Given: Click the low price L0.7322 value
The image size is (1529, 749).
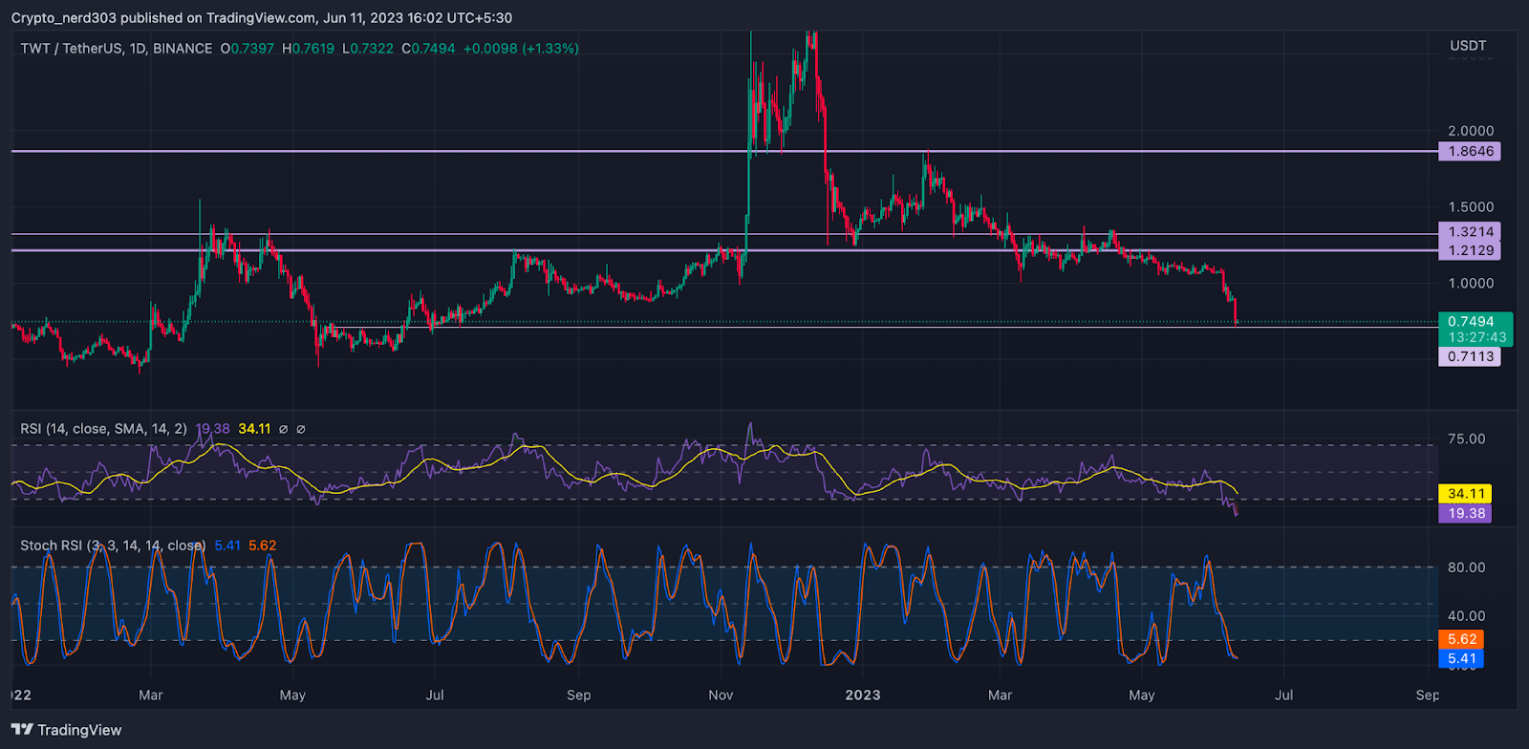Looking at the screenshot, I should (x=368, y=48).
